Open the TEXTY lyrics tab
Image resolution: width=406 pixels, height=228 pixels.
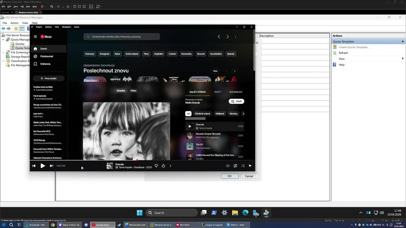click(218, 92)
